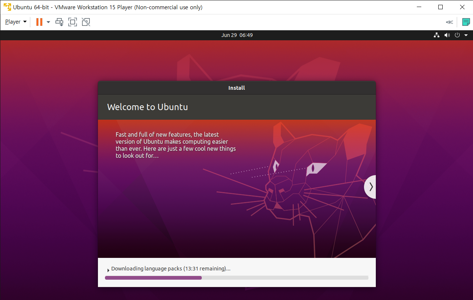Pause the virtual machine
The height and width of the screenshot is (300, 473).
point(39,22)
